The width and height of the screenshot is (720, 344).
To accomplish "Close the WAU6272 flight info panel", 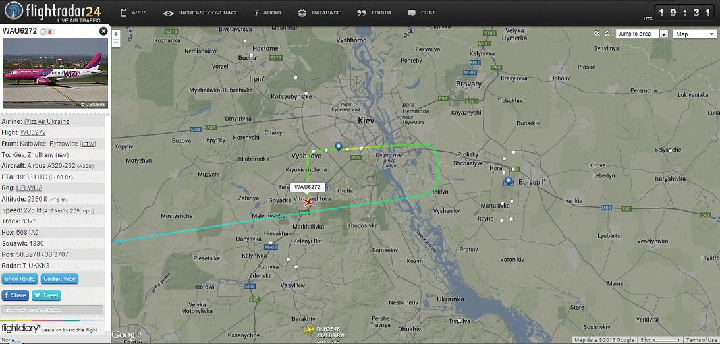I will point(104,31).
